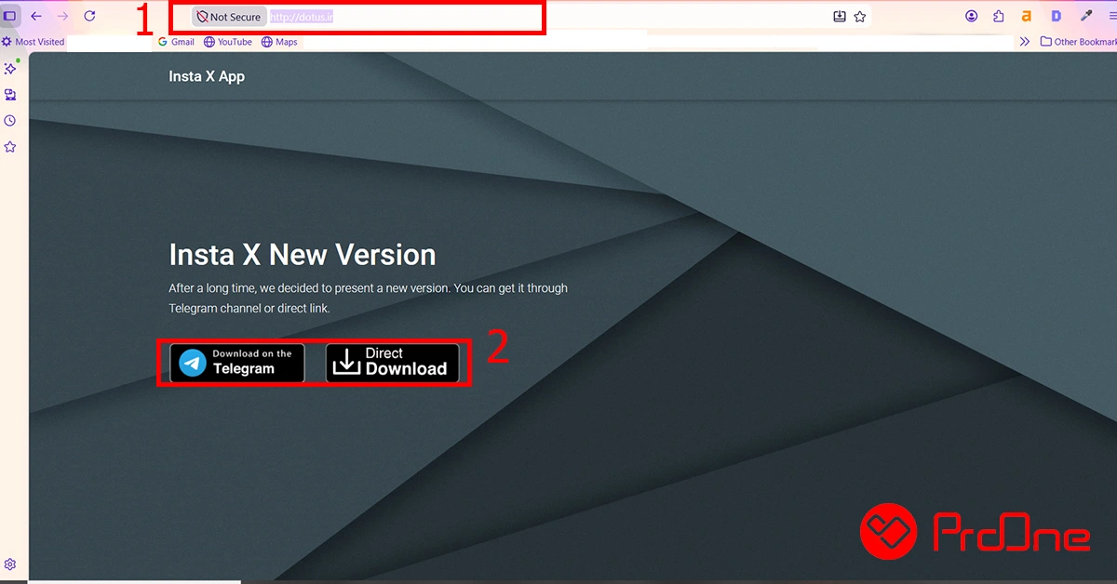Click Download on the Telegram button
This screenshot has height=584, width=1117.
237,363
